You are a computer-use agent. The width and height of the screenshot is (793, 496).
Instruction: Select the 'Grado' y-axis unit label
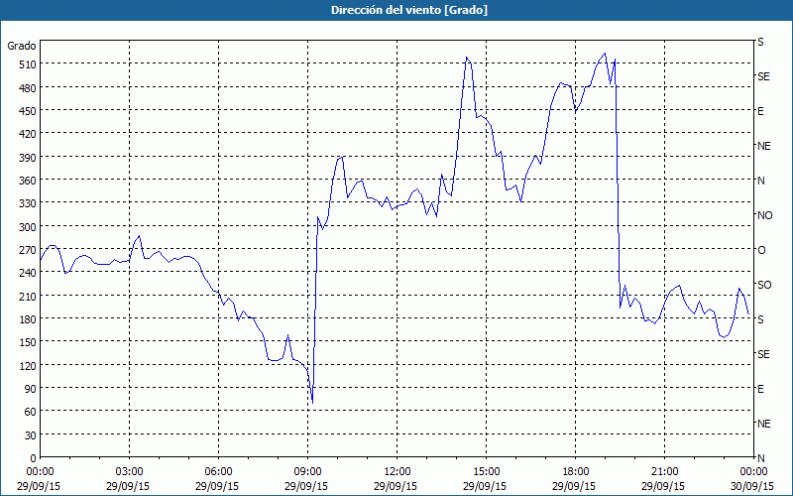(x=21, y=46)
